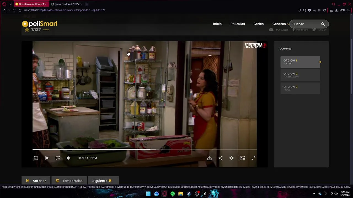The image size is (353, 198).
Task: Click the pelisMart logo
Action: [40, 24]
